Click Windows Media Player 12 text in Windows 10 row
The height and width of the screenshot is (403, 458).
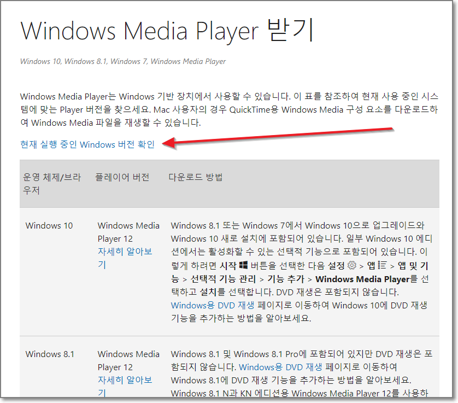point(128,232)
